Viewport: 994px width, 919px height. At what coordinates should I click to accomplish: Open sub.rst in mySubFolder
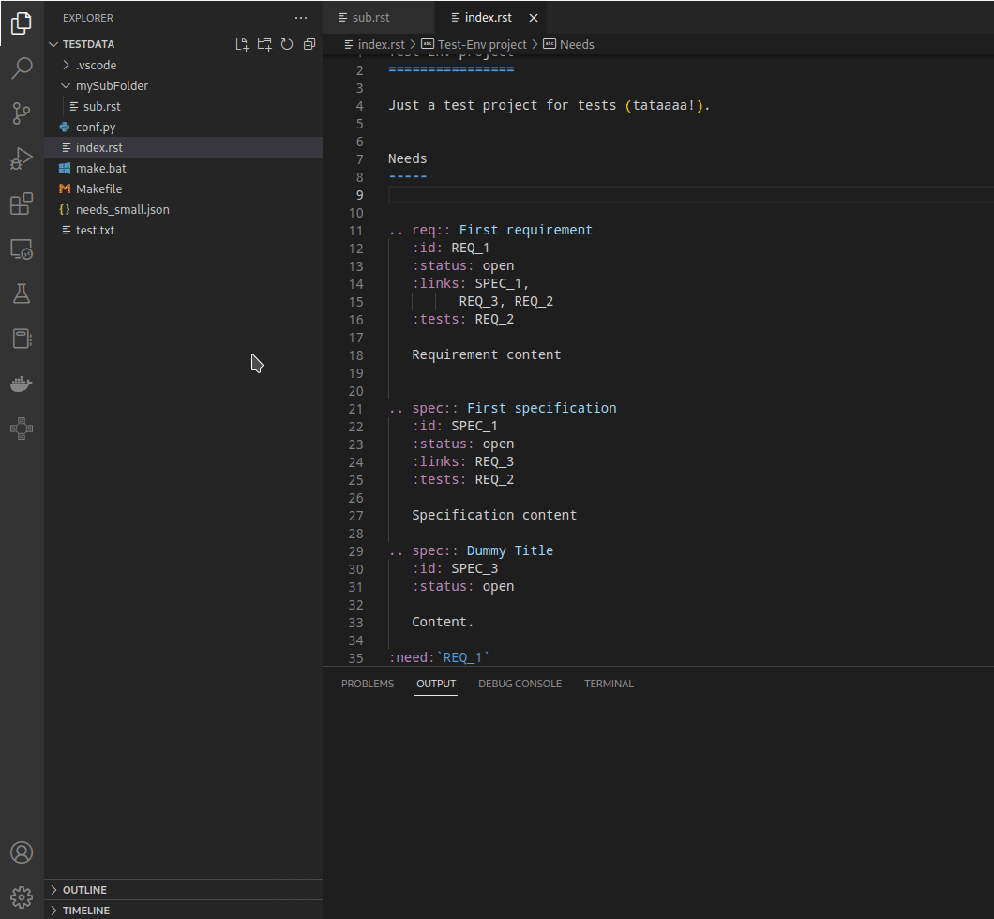pyautogui.click(x=183, y=107)
